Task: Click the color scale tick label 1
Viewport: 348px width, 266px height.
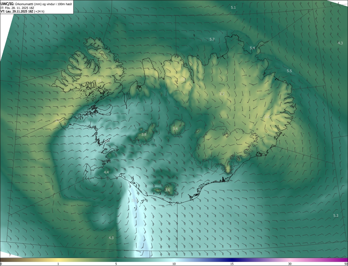Action: [58, 264]
